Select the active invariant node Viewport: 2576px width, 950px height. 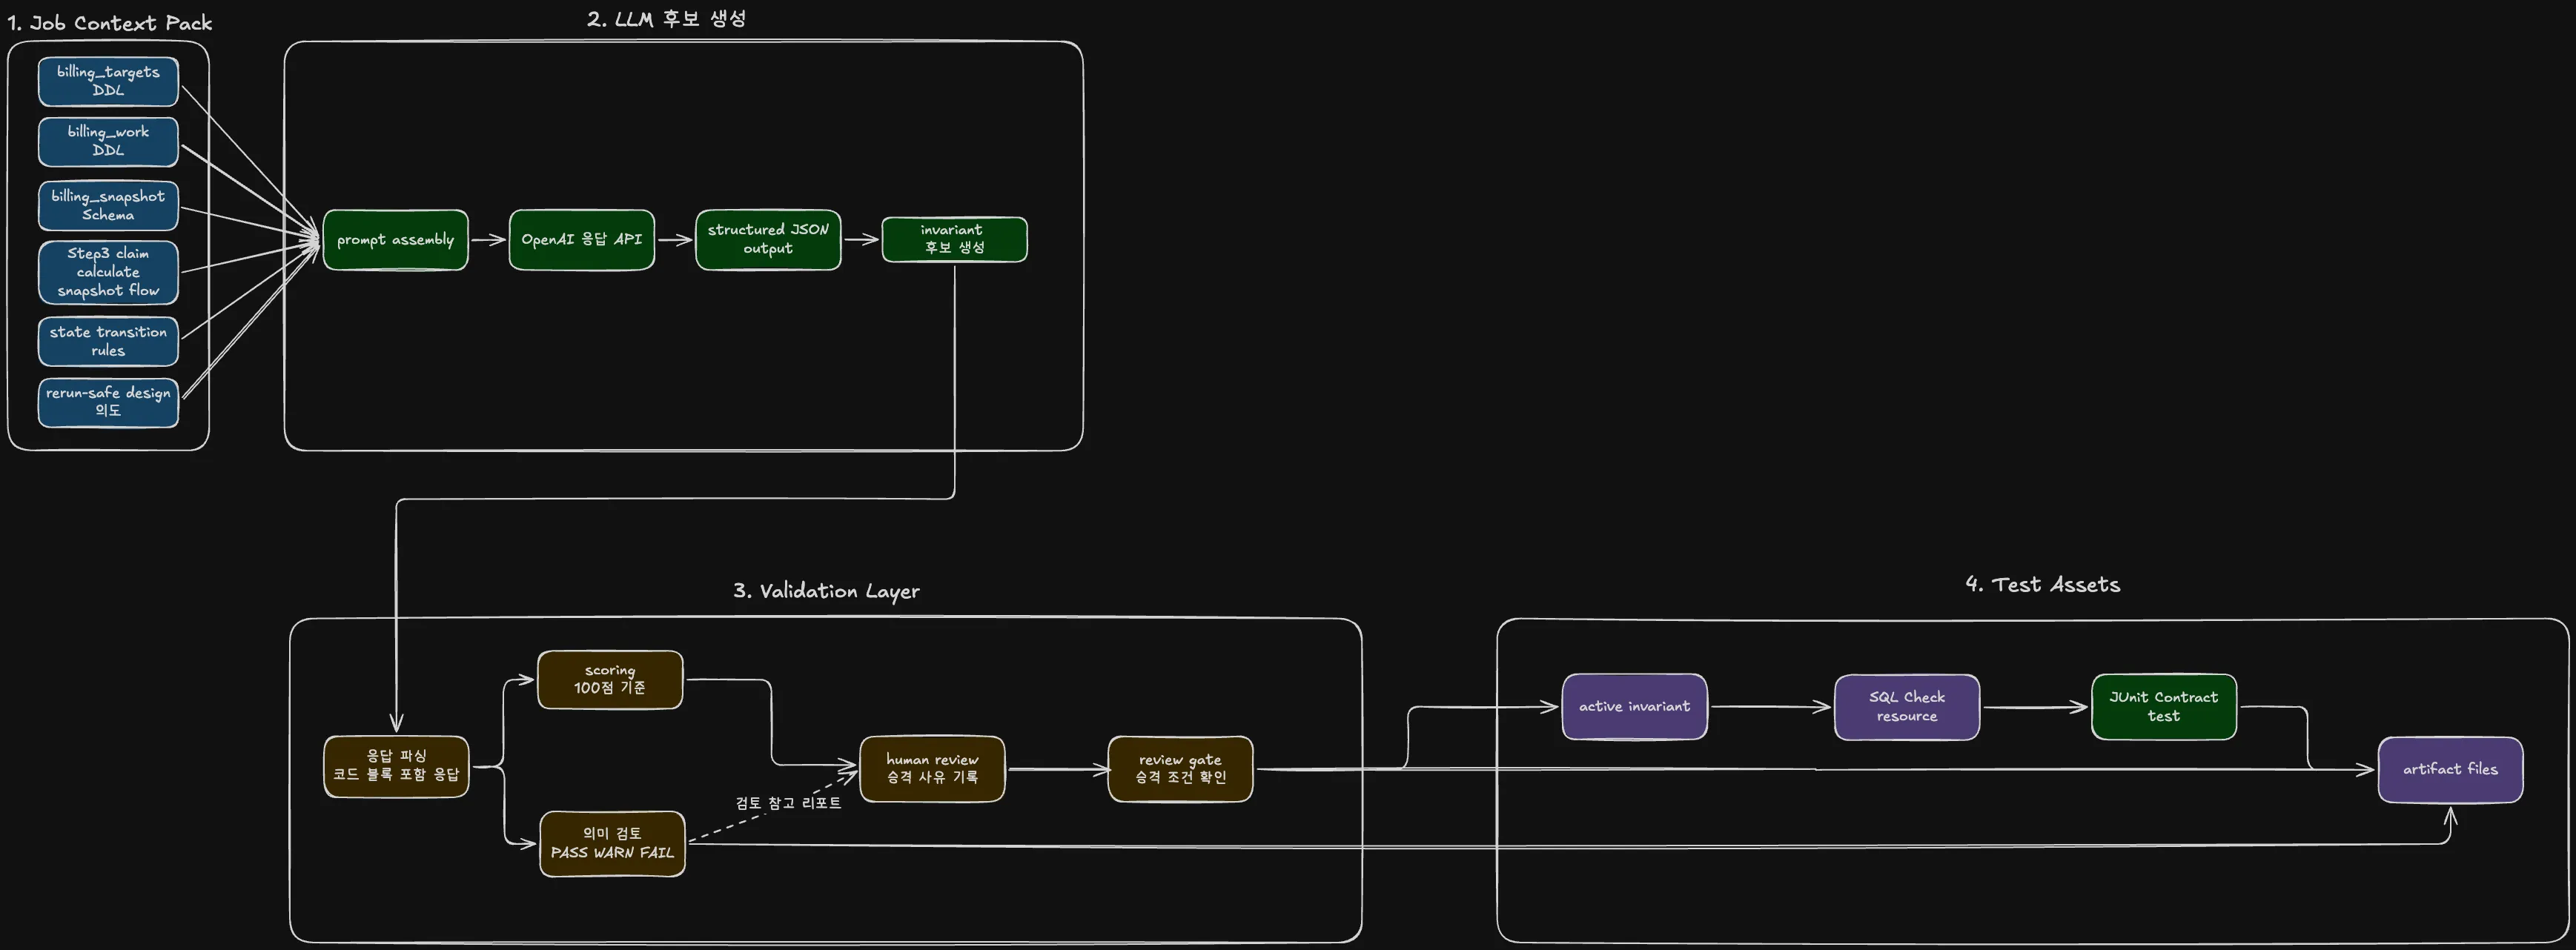tap(1634, 707)
